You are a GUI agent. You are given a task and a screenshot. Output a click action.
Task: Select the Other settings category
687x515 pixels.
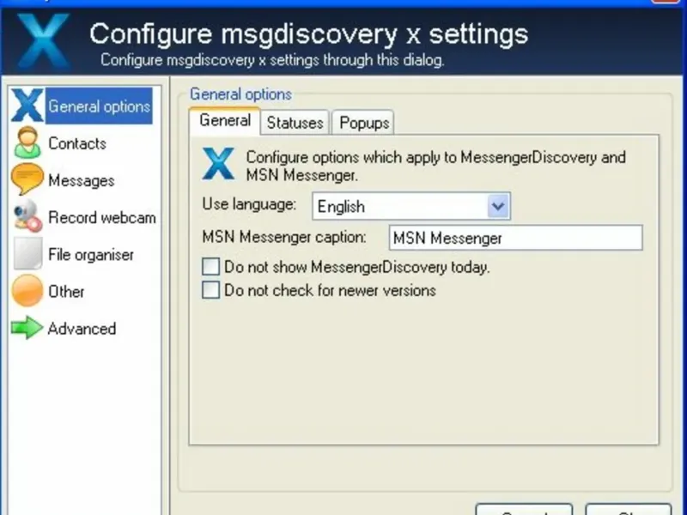click(66, 292)
